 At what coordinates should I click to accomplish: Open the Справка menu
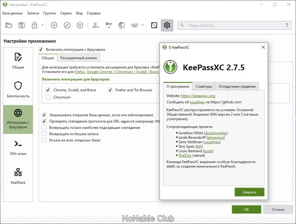point(93,13)
